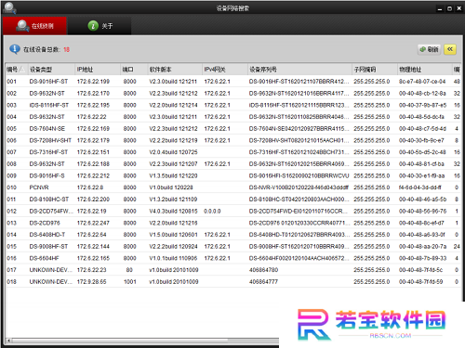
Task: Click serial number 406864777
Action: click(x=263, y=281)
